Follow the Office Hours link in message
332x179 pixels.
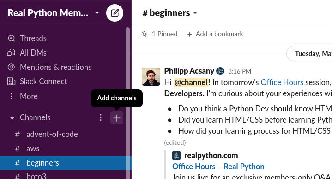point(282,82)
